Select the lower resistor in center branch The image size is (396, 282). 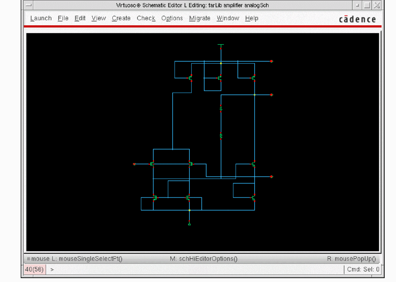pyautogui.click(x=221, y=136)
